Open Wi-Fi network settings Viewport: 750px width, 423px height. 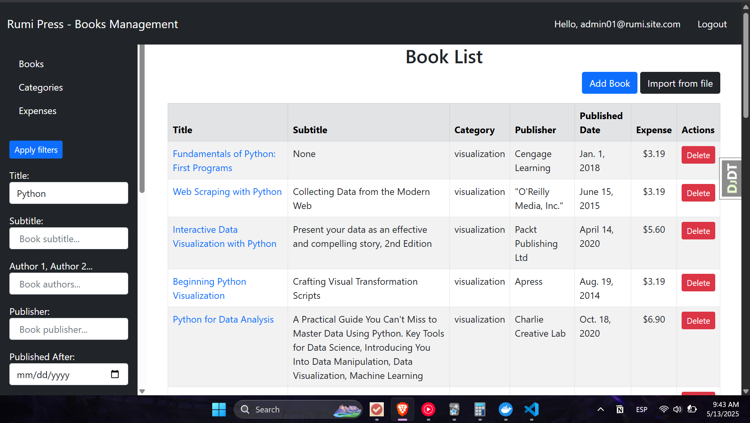[664, 409]
